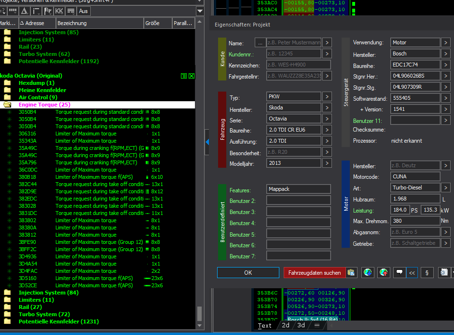Switch to the 2d view tab

click(286, 325)
